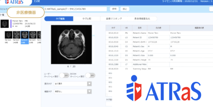213x107 pixels.
Task: Click the 元の値 column header
Action: pos(158,28)
